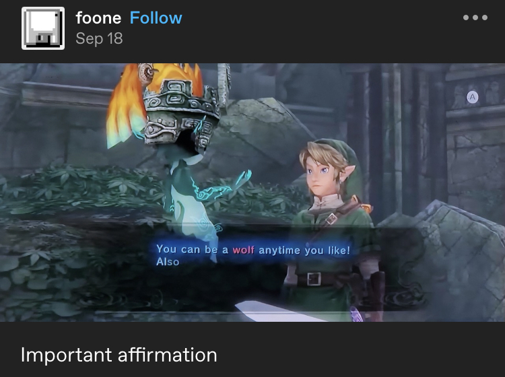Click the pink highlighted word wolf

(244, 250)
